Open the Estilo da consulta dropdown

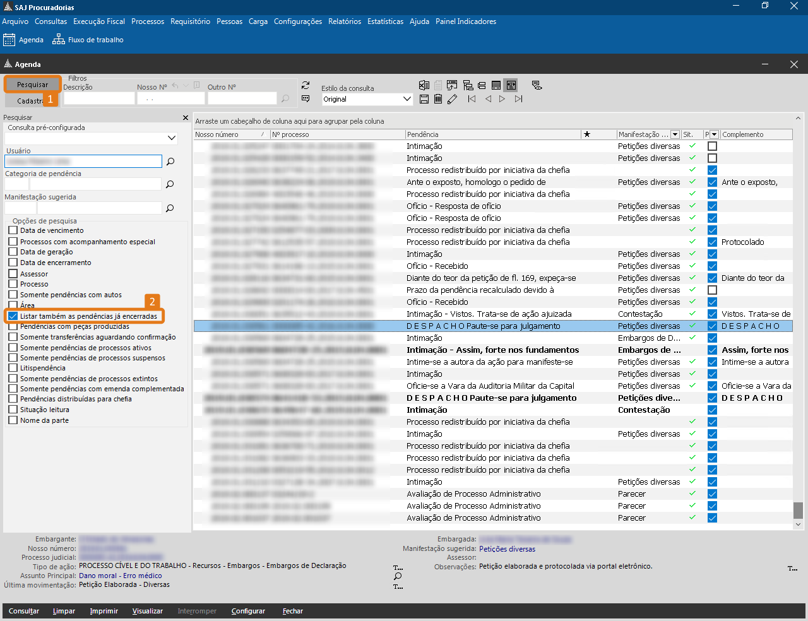(x=407, y=99)
